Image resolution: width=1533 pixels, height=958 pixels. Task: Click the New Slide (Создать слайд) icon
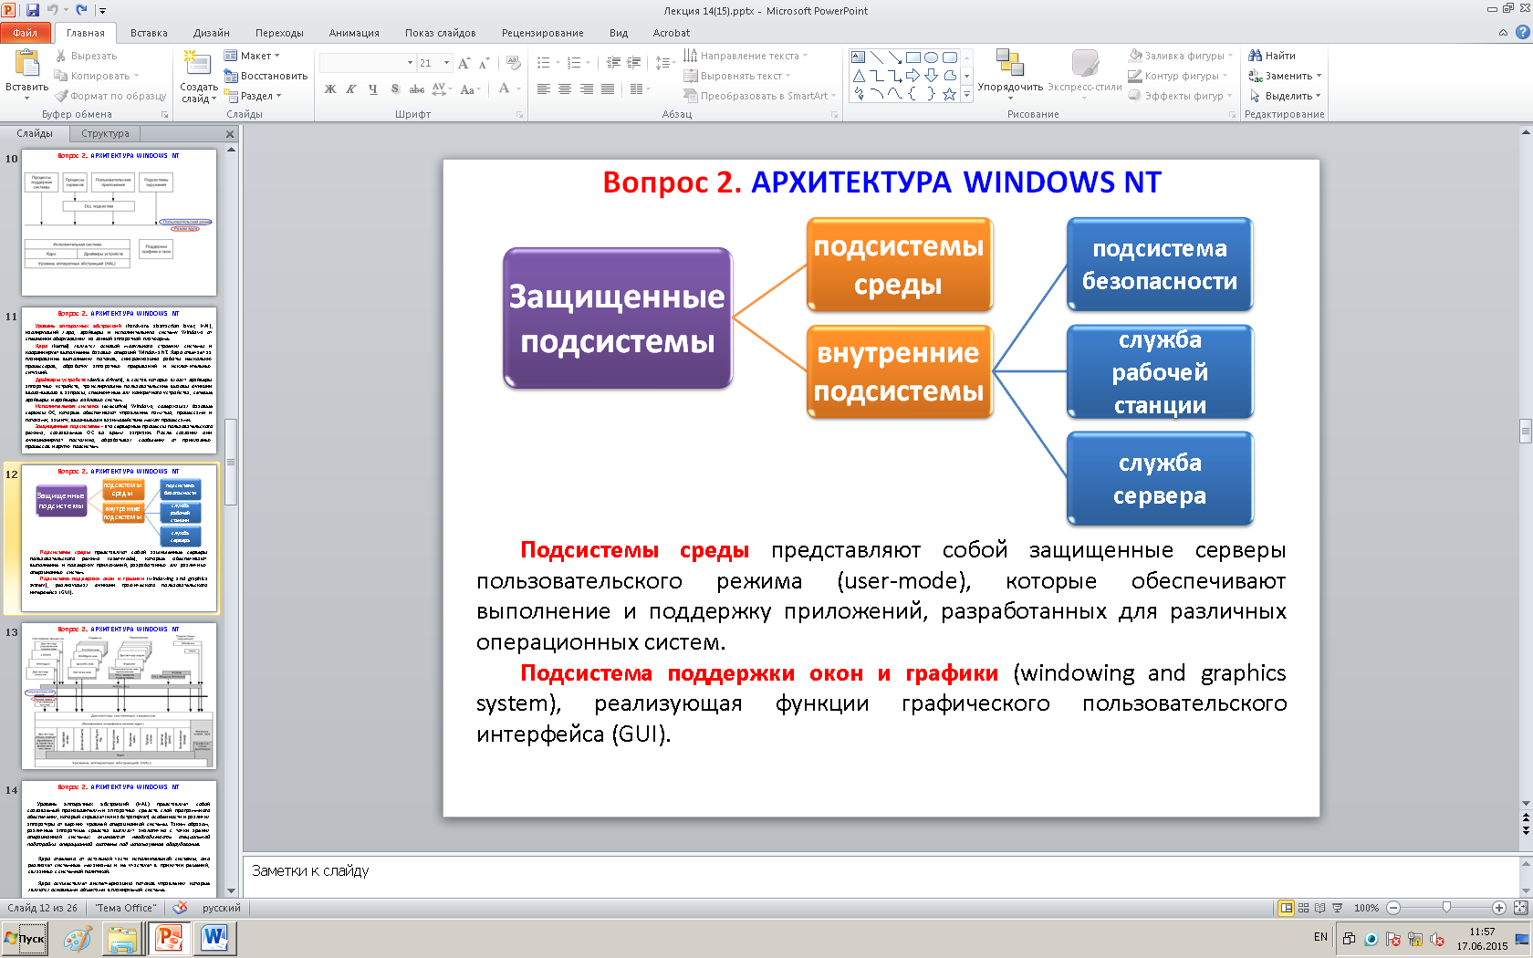click(197, 64)
